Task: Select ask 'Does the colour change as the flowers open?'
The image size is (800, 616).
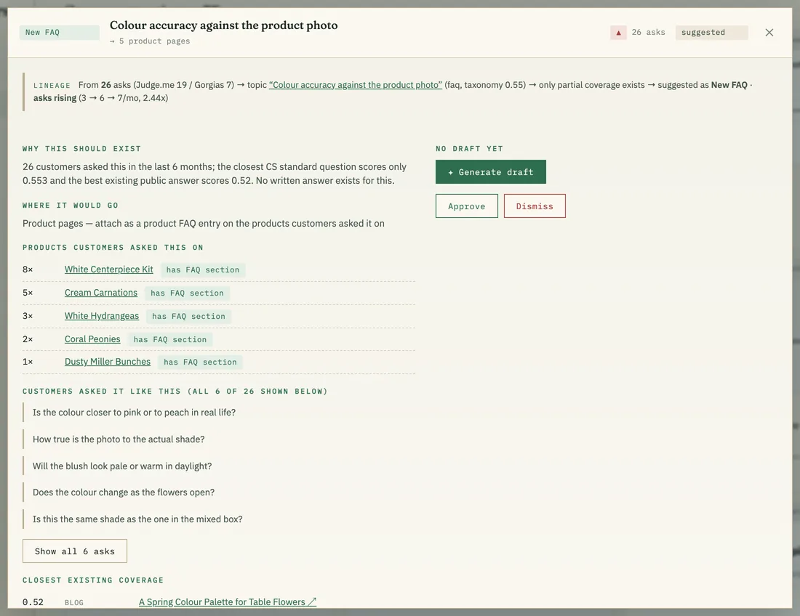Action: coord(124,493)
